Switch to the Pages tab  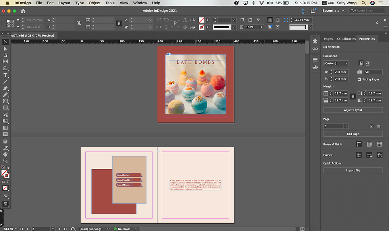click(328, 39)
